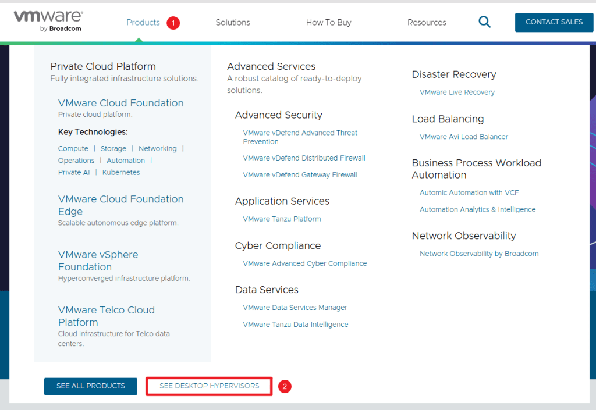The width and height of the screenshot is (596, 410).
Task: Click the Key Technologies label
Action: [x=93, y=132]
